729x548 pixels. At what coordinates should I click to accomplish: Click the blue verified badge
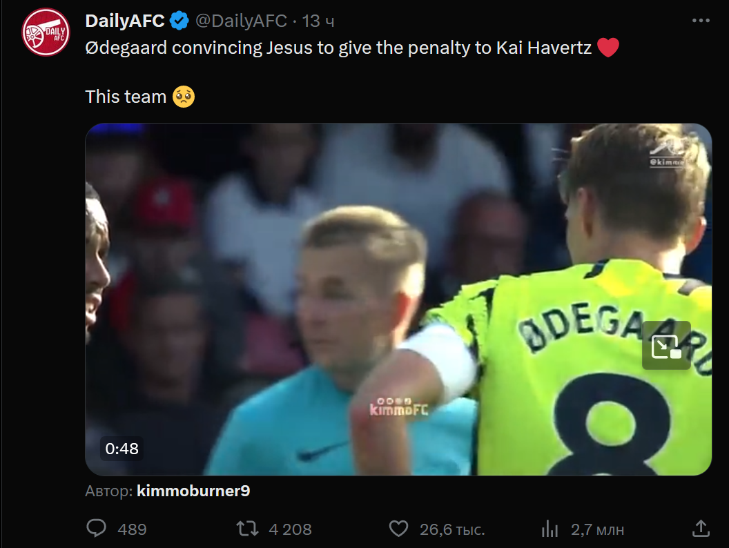179,21
